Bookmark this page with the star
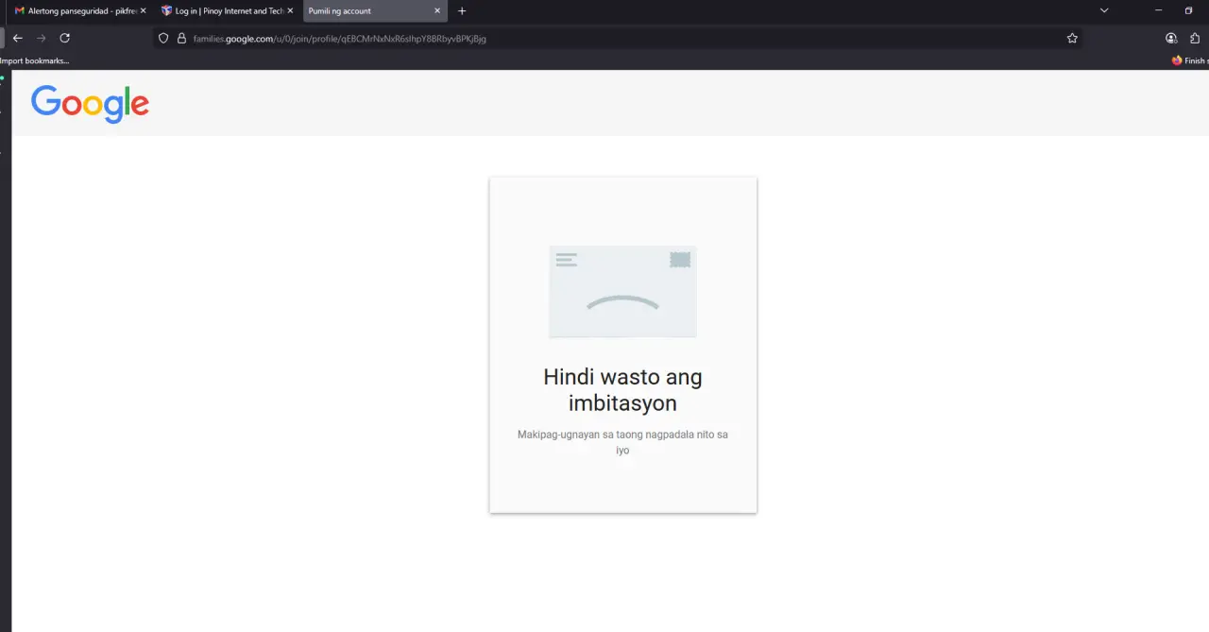Screen dimensions: 1209x632 pyautogui.click(x=1072, y=39)
